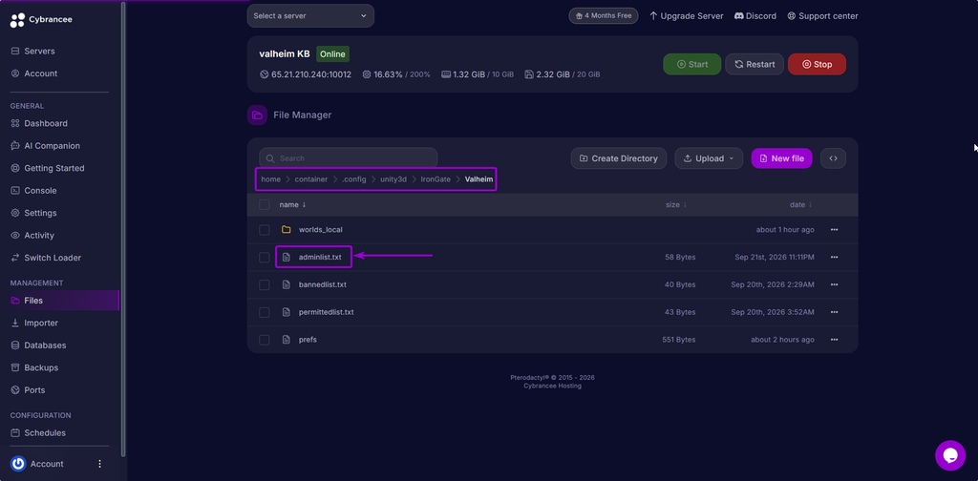
Task: Open the worlds_local row three-dot menu
Action: [x=834, y=230]
